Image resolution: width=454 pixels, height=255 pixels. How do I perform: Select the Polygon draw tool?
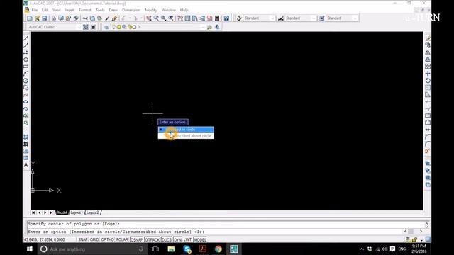coord(26,59)
